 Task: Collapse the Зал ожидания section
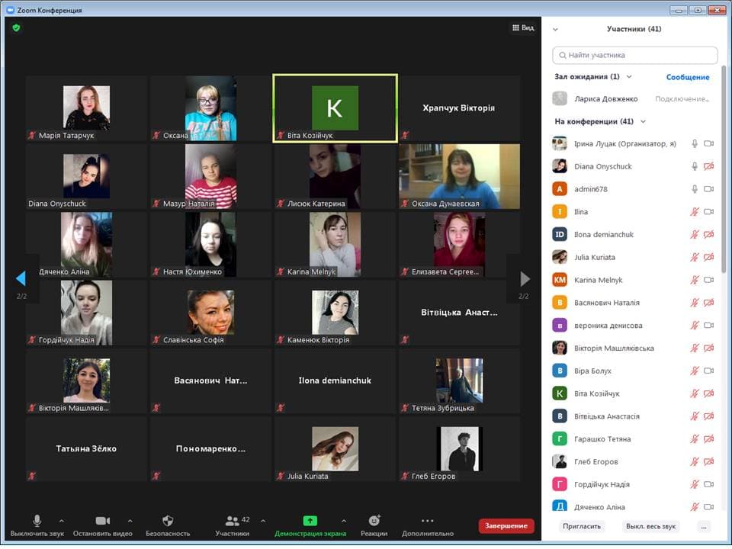(629, 76)
